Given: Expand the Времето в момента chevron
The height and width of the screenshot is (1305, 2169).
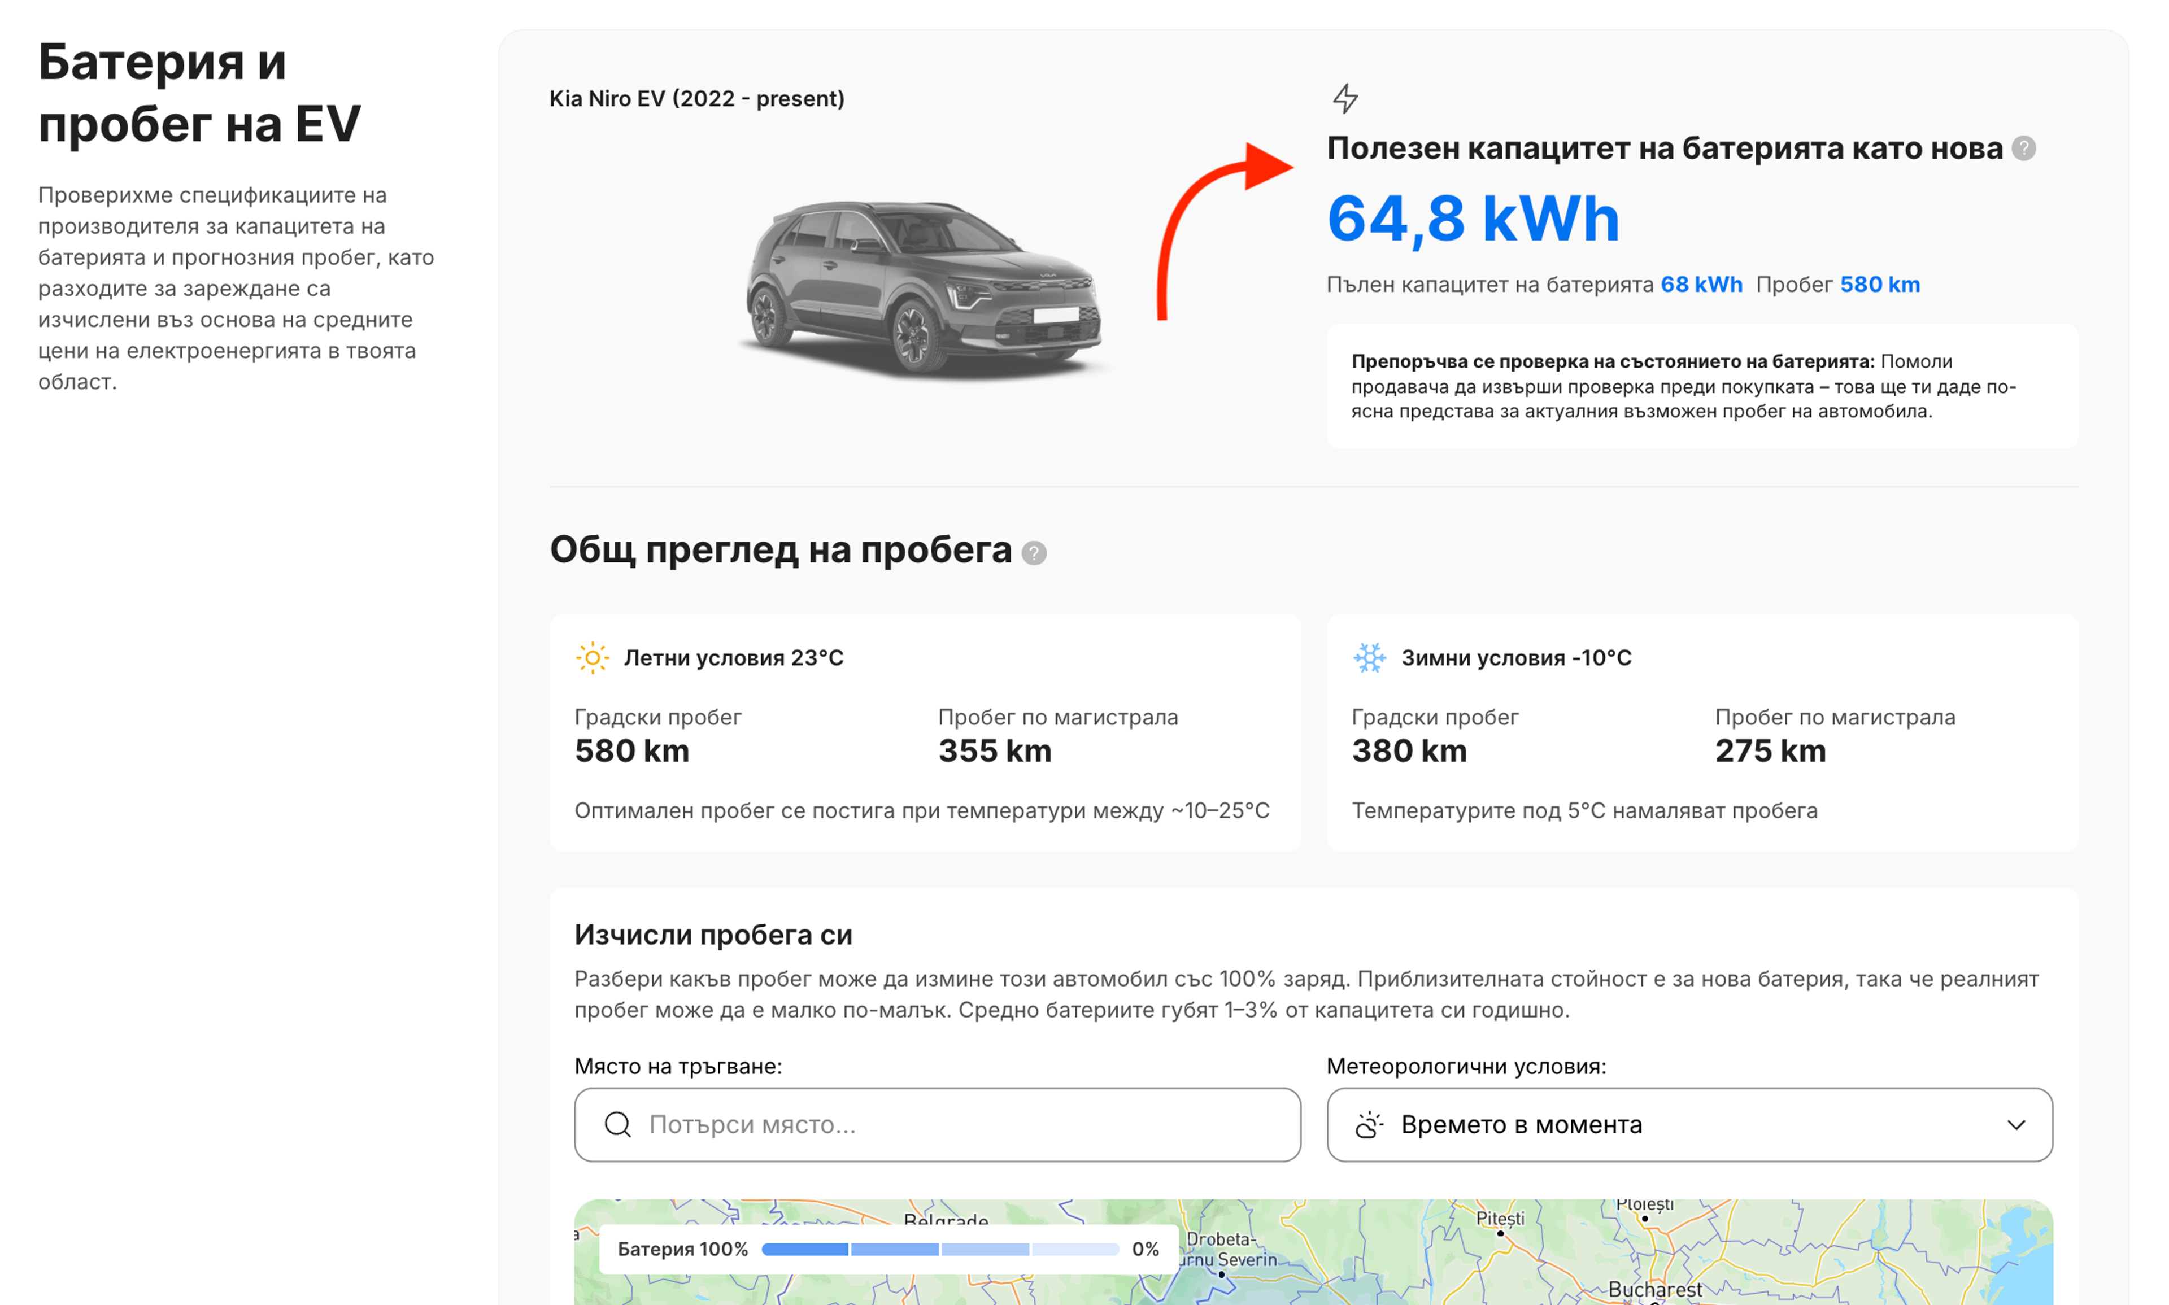Looking at the screenshot, I should [x=2016, y=1125].
